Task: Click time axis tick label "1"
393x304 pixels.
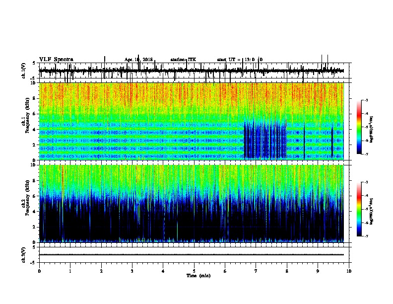Action: click(70, 271)
